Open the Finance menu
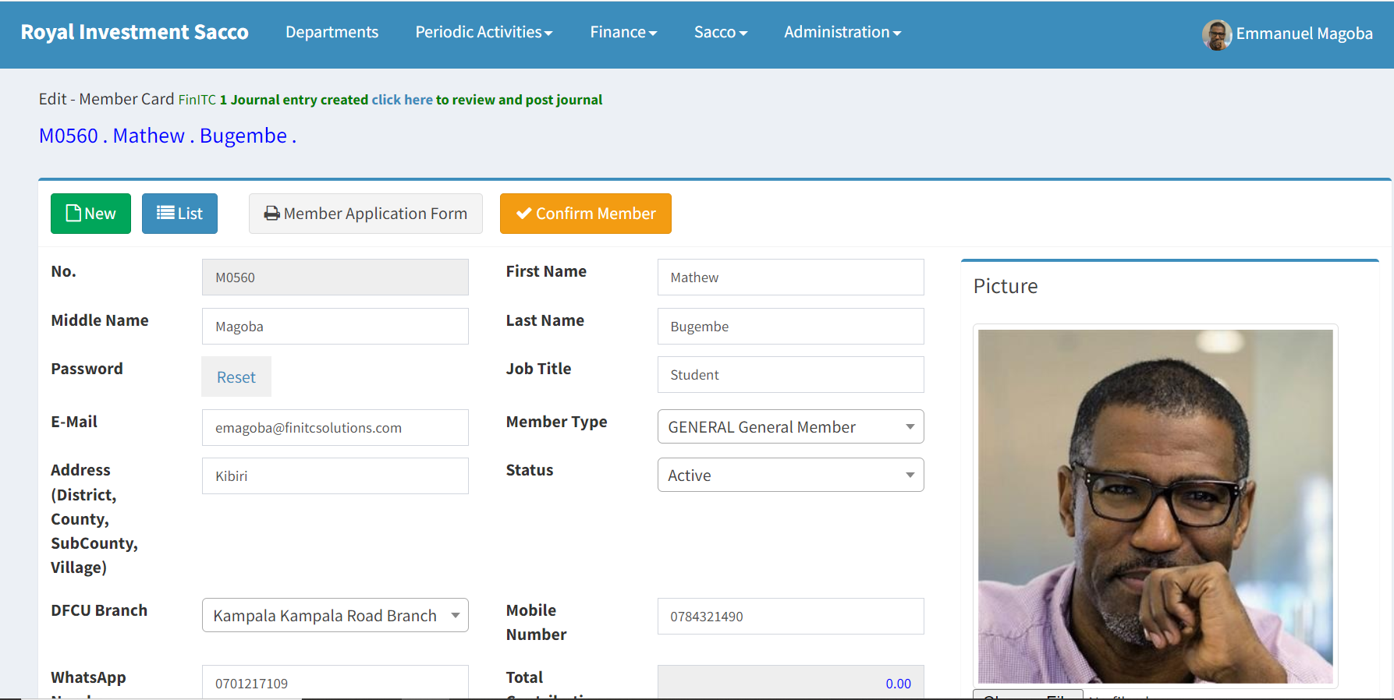The width and height of the screenshot is (1394, 700). click(x=623, y=32)
